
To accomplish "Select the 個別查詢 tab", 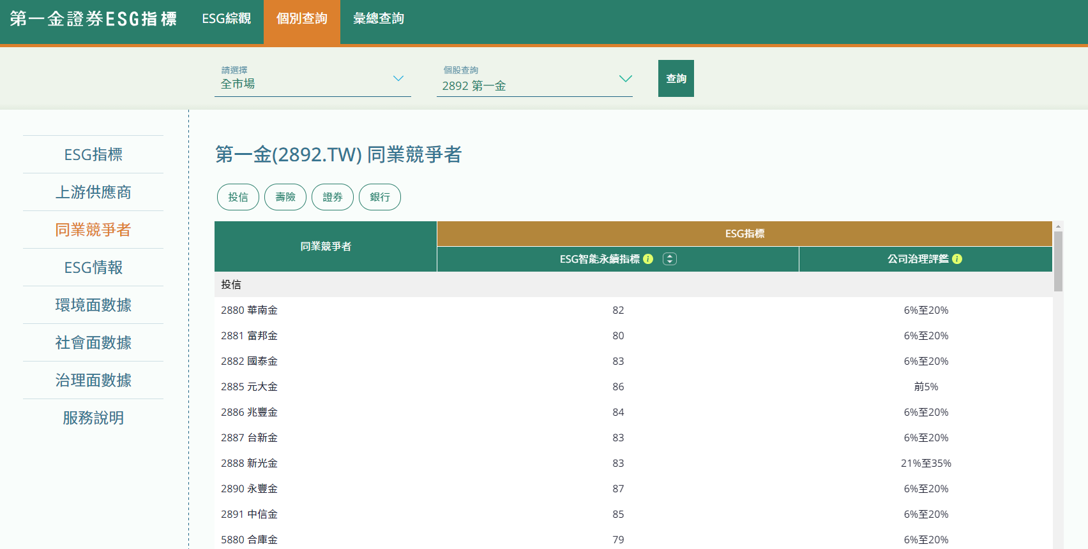I will pyautogui.click(x=301, y=19).
